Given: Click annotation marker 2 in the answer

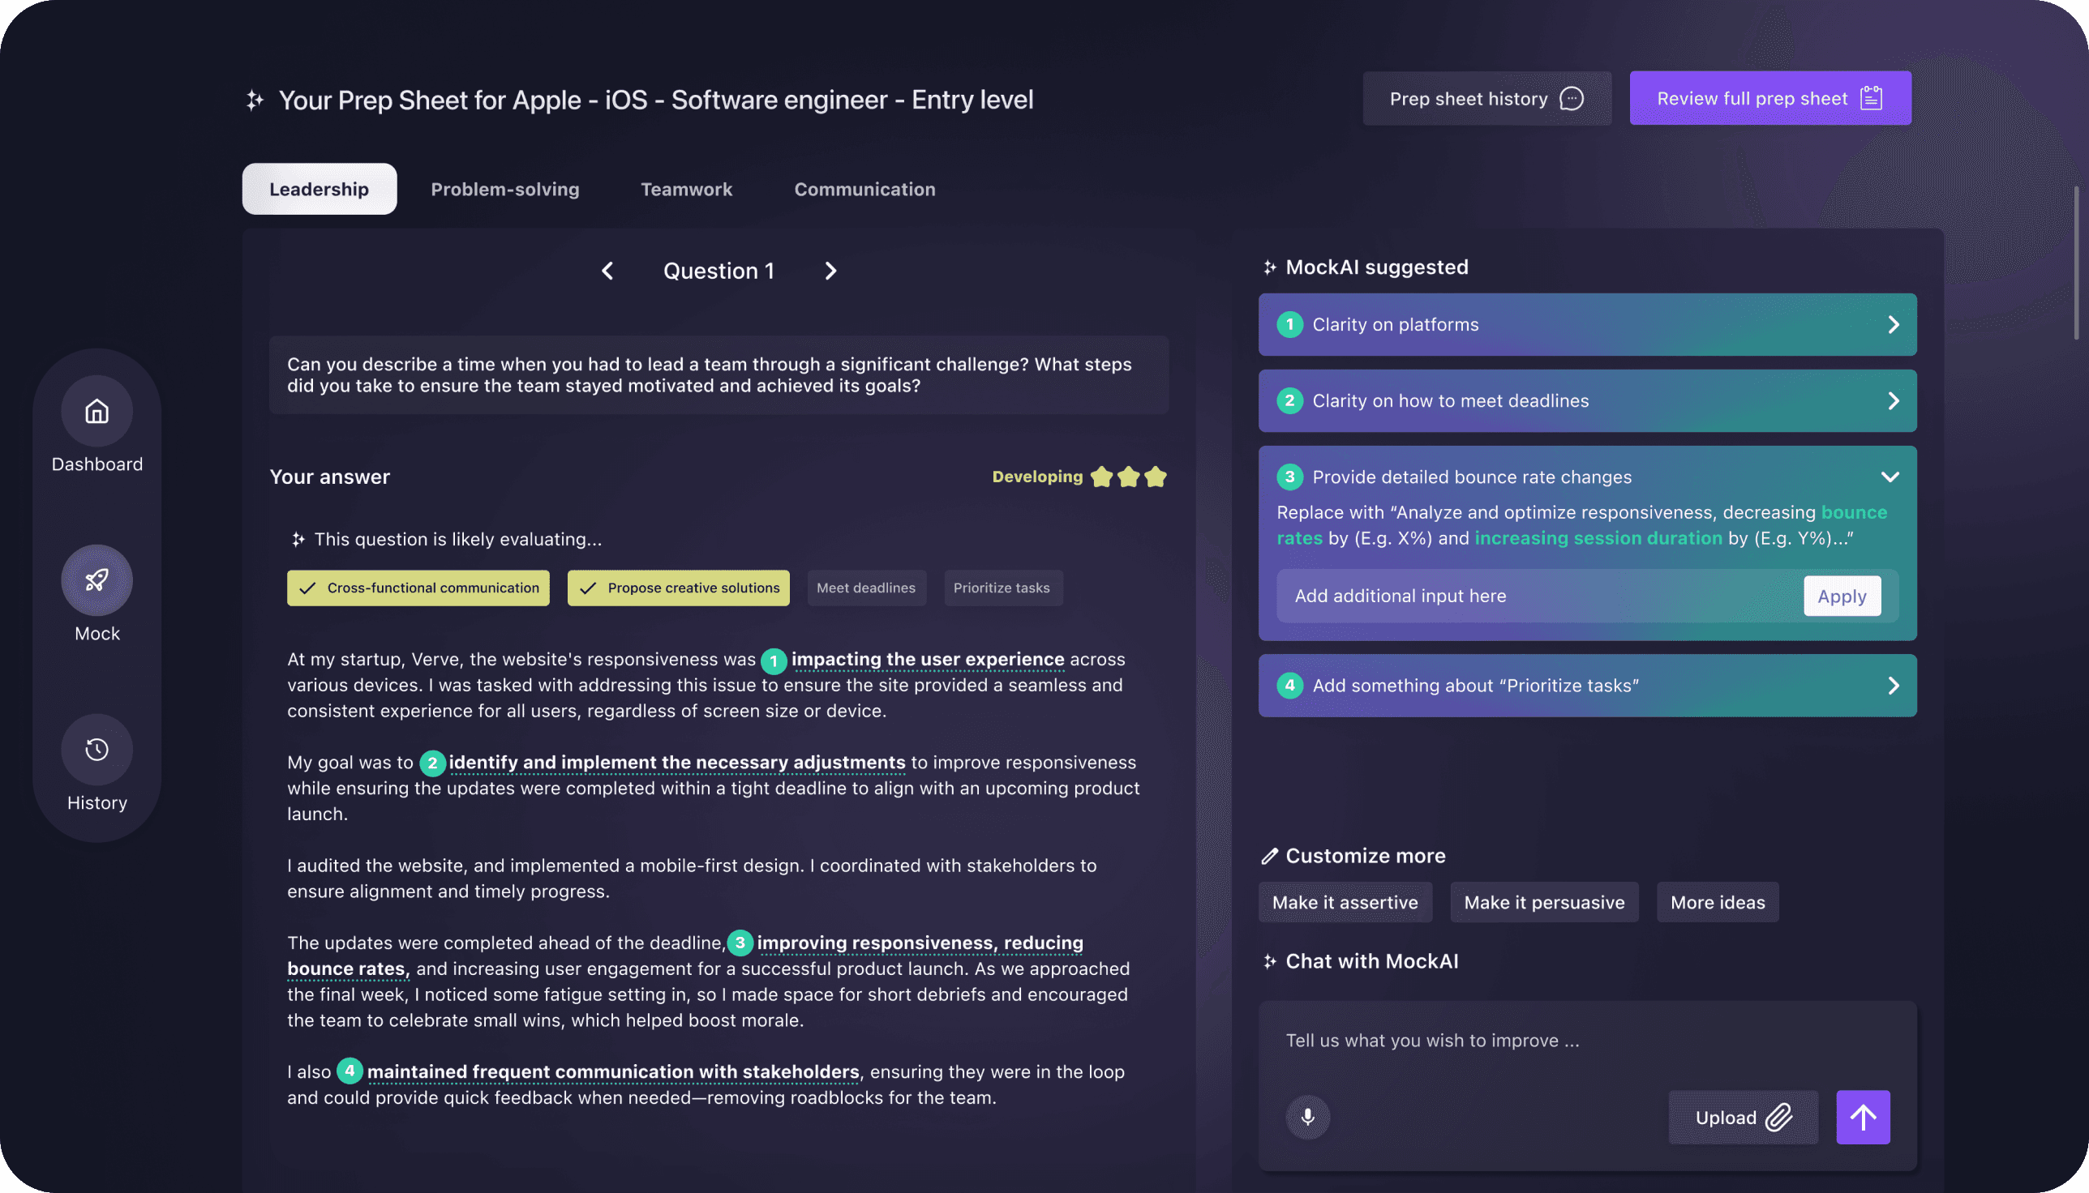Looking at the screenshot, I should click(432, 763).
